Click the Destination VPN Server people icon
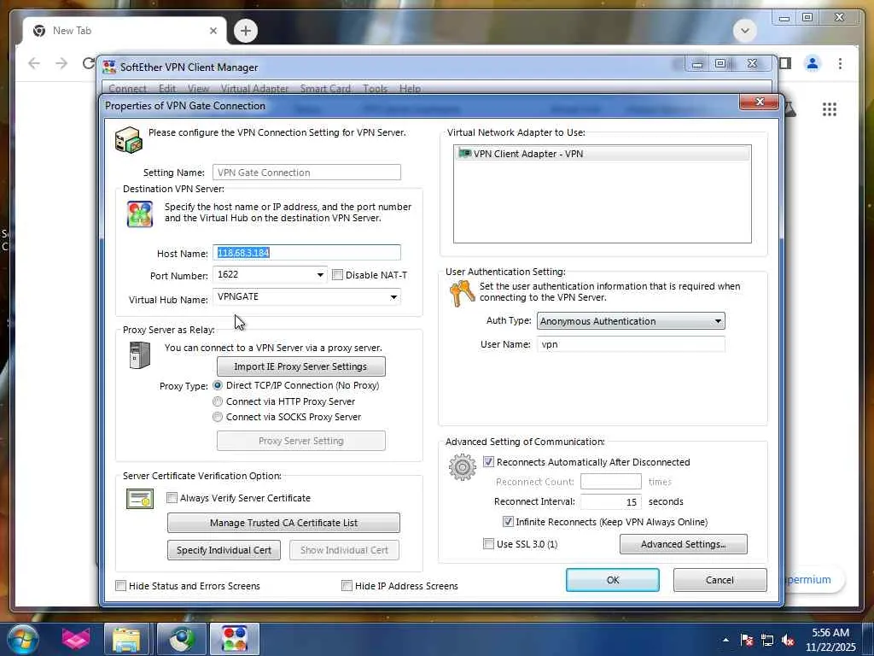 tap(140, 214)
